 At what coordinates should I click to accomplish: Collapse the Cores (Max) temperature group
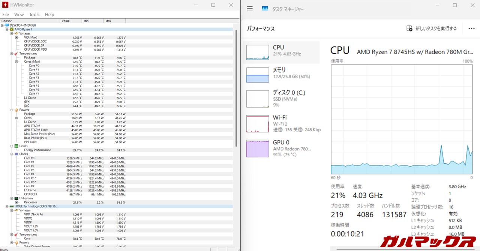point(16,62)
